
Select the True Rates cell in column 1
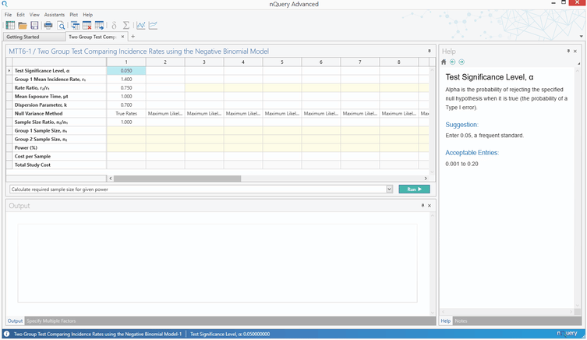(126, 113)
